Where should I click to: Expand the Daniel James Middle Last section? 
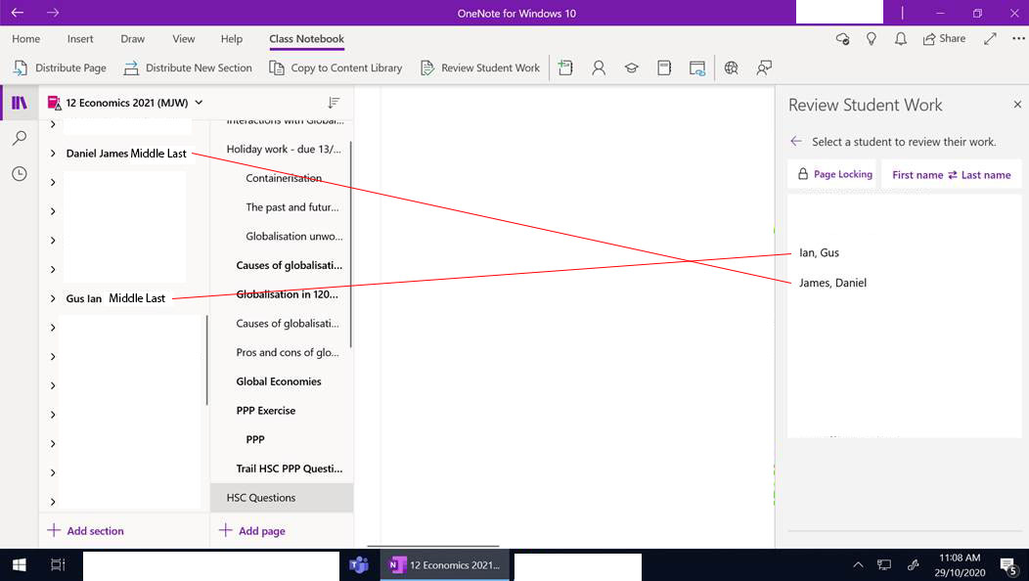tap(53, 153)
